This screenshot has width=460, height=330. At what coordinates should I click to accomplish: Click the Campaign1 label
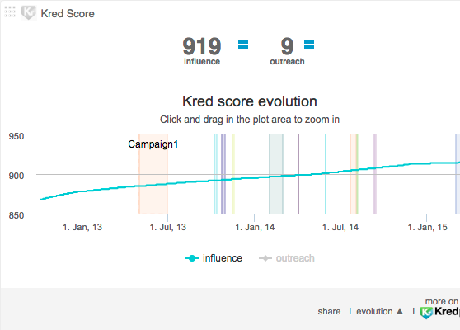[153, 144]
